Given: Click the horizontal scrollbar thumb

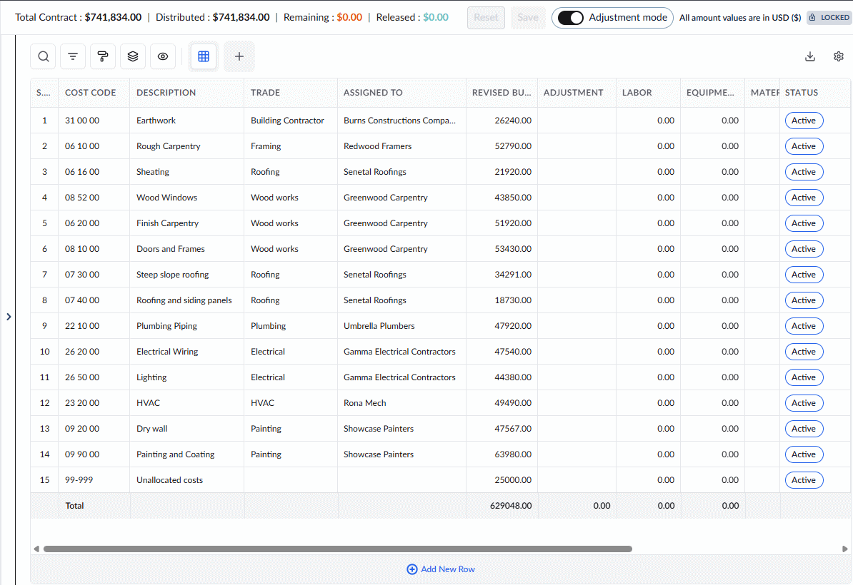Looking at the screenshot, I should pyautogui.click(x=337, y=549).
